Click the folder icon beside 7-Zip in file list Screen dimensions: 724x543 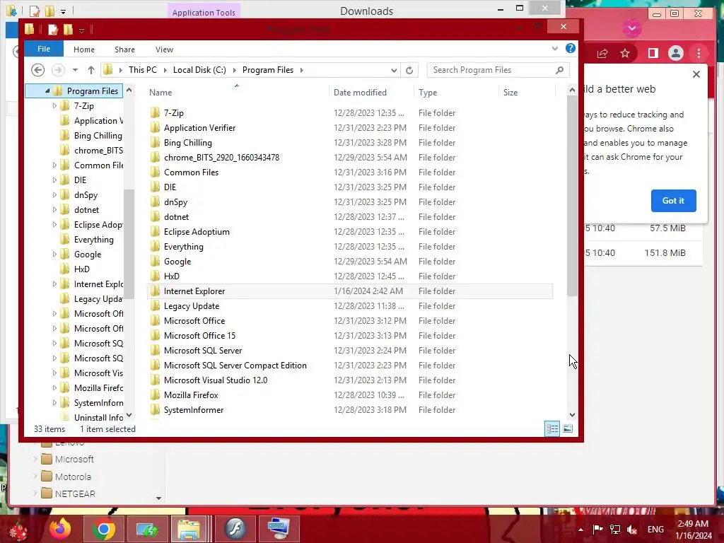click(155, 112)
